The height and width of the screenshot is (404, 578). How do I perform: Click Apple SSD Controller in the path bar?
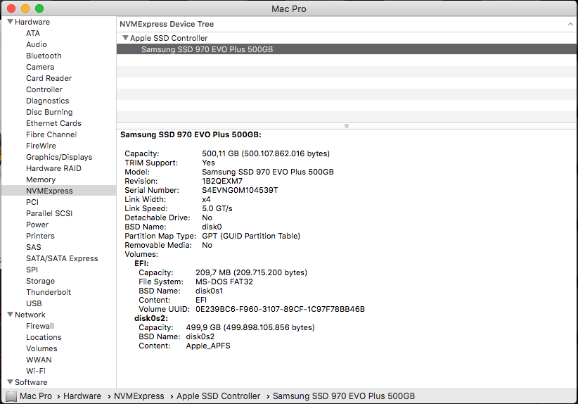(218, 396)
